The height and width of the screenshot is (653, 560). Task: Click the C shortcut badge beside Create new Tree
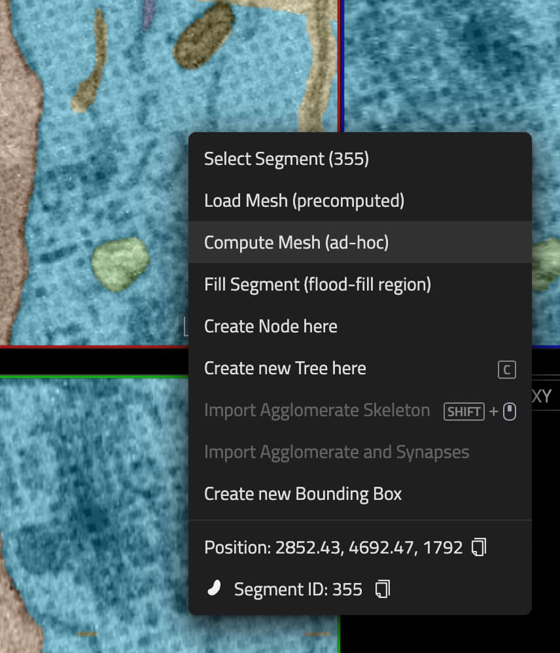(507, 370)
